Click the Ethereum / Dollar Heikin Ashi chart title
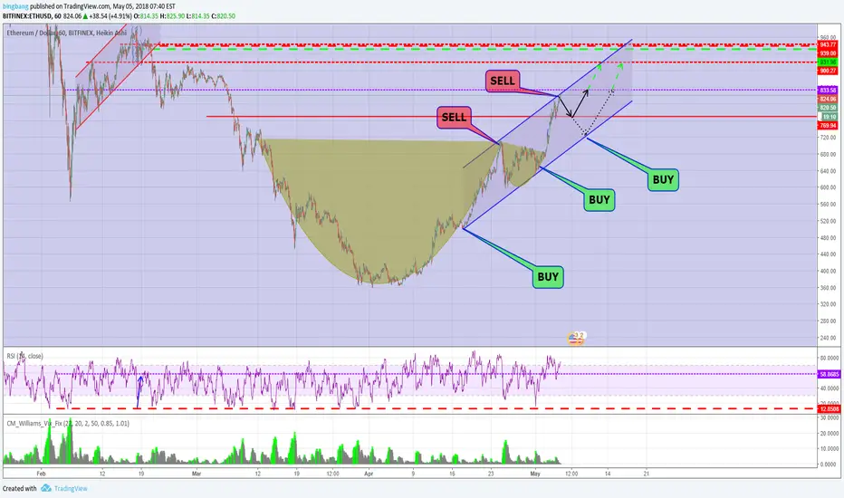This screenshot has height=498, width=844. click(67, 33)
